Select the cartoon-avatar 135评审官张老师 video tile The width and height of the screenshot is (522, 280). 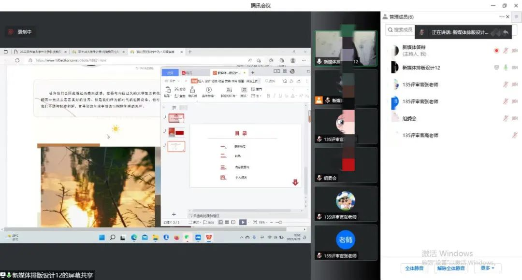[346, 204]
